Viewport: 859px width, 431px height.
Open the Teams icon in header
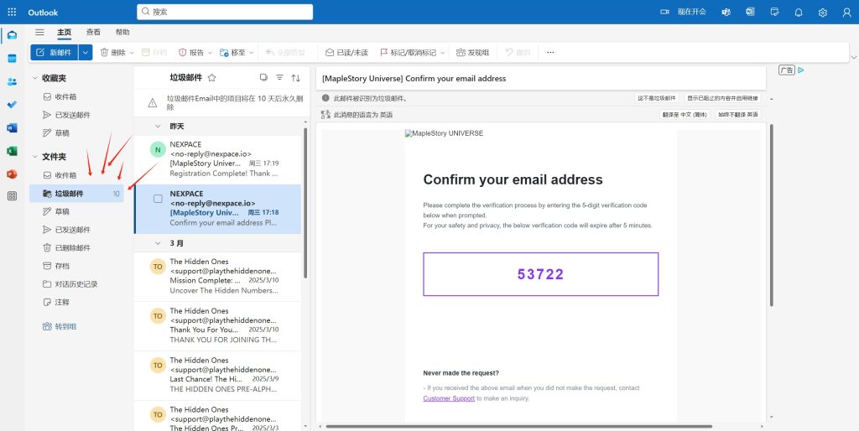(x=726, y=12)
